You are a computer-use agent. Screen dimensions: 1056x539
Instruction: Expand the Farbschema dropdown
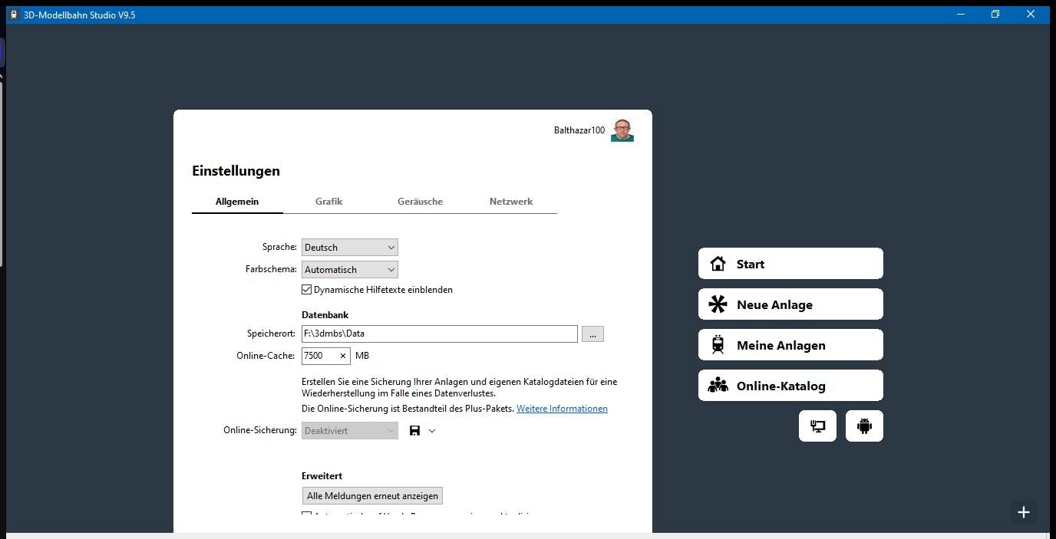pyautogui.click(x=349, y=270)
